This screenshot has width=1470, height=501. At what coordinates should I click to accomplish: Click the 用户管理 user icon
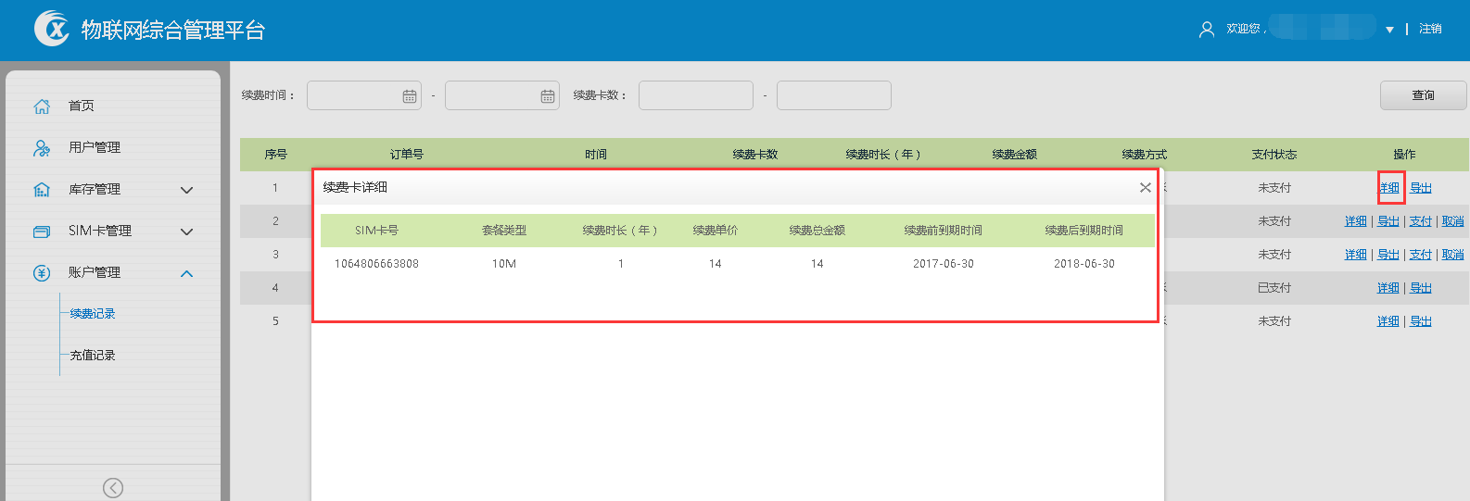pos(42,148)
